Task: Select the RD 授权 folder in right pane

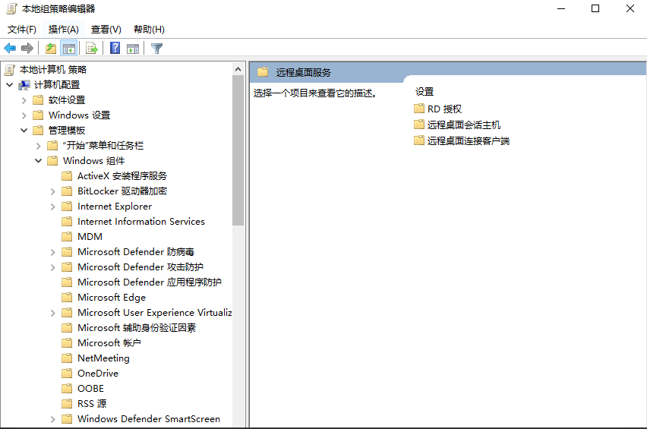Action: pyautogui.click(x=443, y=109)
